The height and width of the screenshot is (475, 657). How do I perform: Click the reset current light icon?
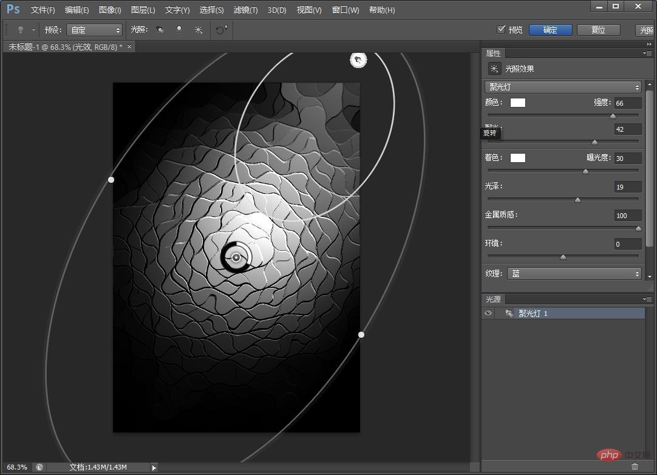pos(221,30)
